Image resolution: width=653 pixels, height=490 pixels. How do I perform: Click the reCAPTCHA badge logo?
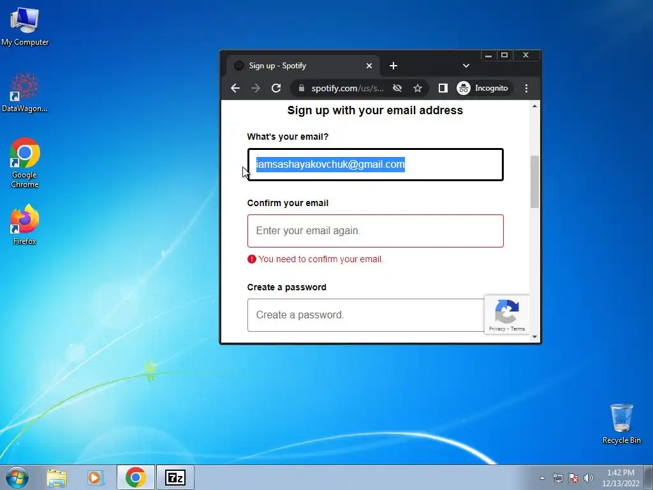(x=507, y=311)
